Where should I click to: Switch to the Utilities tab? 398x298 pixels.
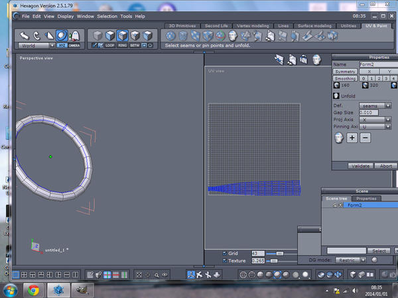(348, 26)
